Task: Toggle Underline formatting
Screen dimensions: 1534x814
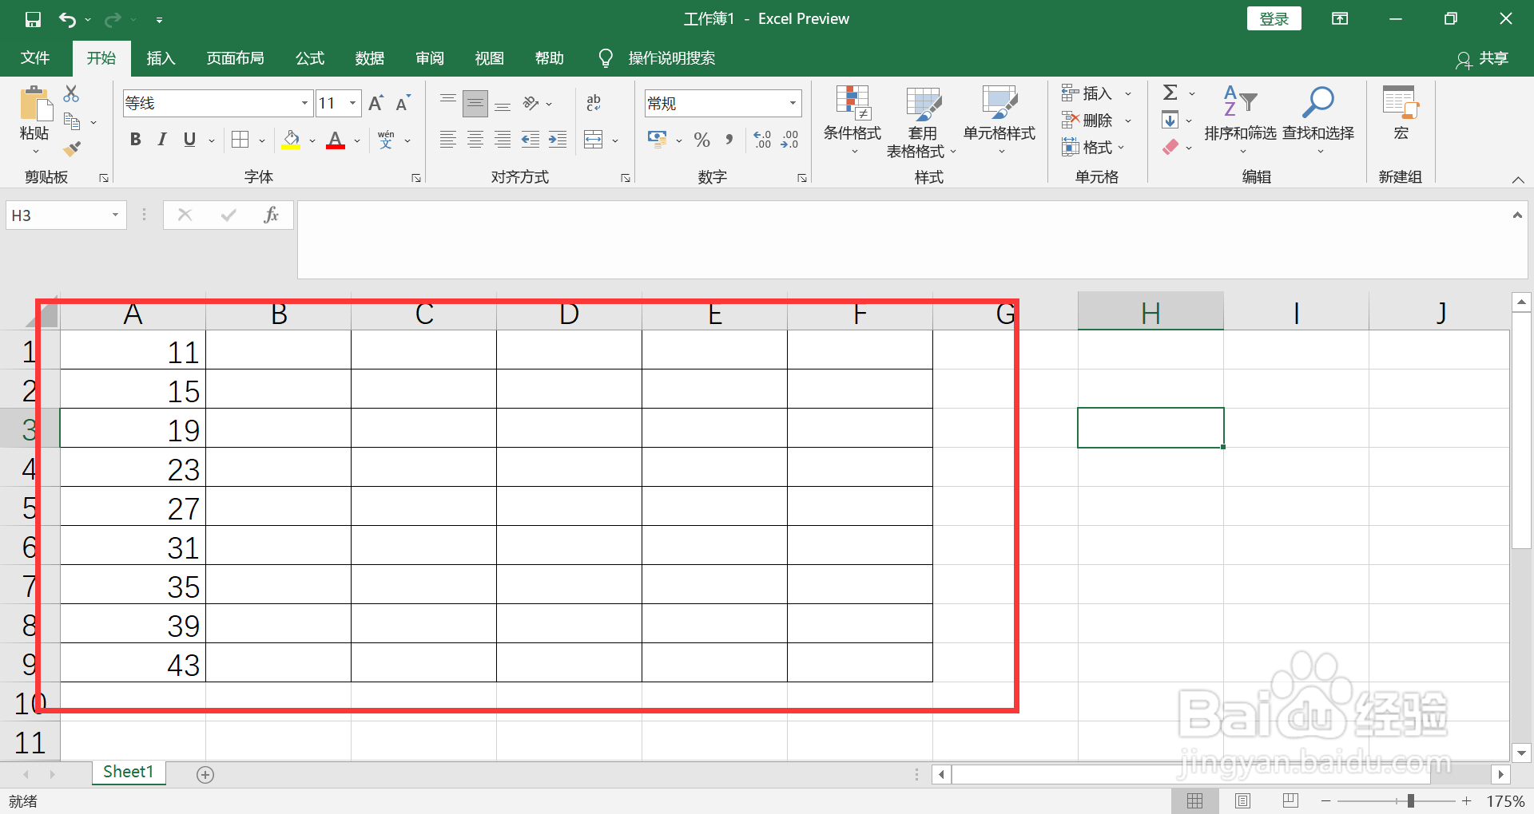Action: 189,140
